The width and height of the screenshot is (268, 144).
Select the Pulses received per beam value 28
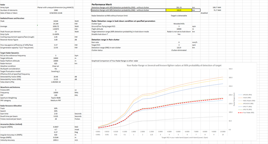tap(56, 119)
